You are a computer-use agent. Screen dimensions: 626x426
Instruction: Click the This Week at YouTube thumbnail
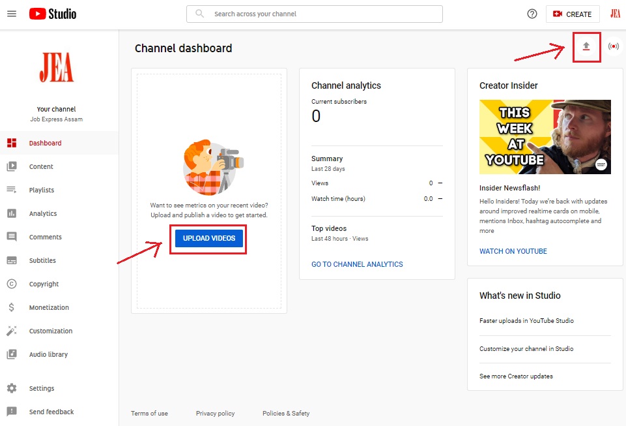pos(545,137)
